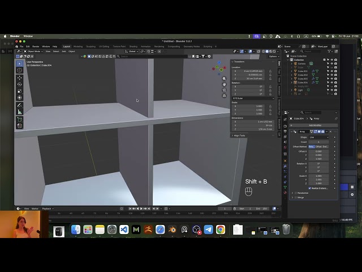The height and width of the screenshot is (272, 362).
Task: Open the Modifiers wrench properties tab
Action: pyautogui.click(x=285, y=166)
